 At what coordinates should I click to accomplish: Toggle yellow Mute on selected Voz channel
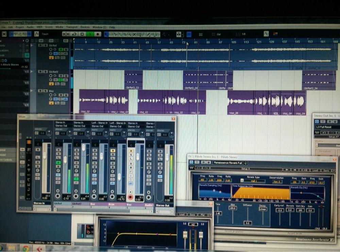point(131,151)
